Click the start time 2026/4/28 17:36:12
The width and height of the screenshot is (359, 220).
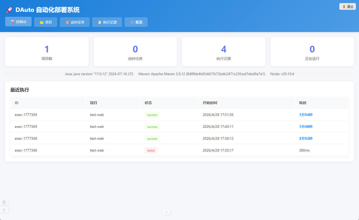point(218,138)
